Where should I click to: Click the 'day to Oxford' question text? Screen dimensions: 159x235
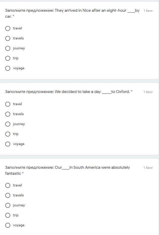67,92
